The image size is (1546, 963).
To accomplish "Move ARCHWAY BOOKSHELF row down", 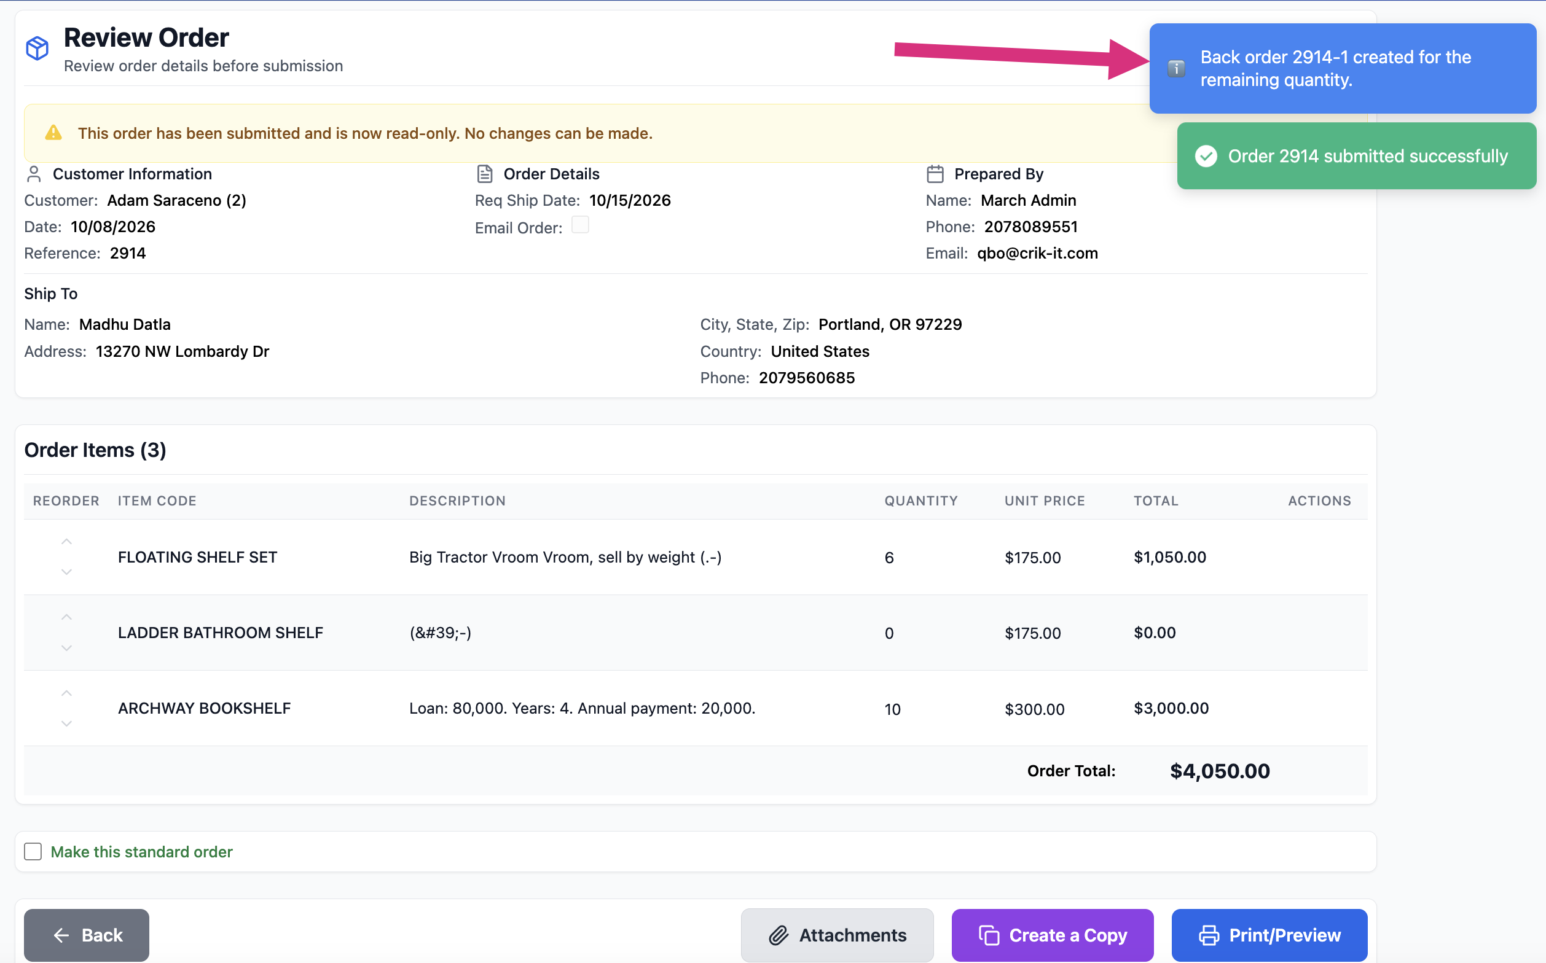I will tap(66, 723).
